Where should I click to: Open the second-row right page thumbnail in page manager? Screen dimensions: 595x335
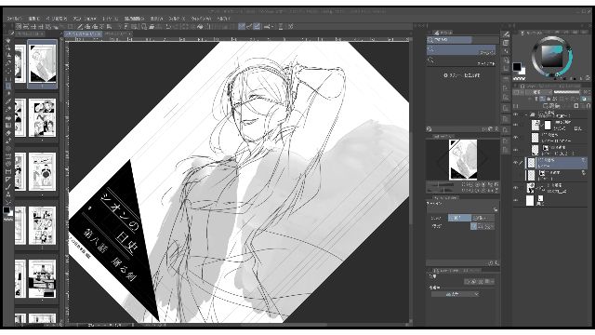[43, 118]
